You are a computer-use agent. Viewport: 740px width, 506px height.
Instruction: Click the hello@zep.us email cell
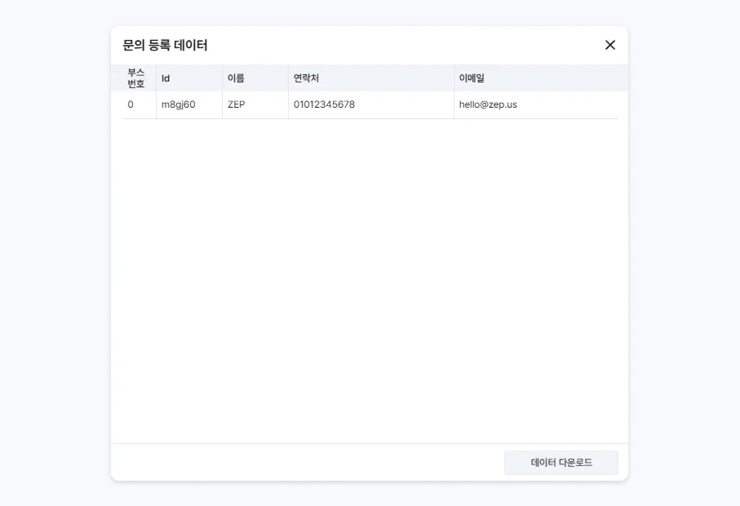click(488, 104)
